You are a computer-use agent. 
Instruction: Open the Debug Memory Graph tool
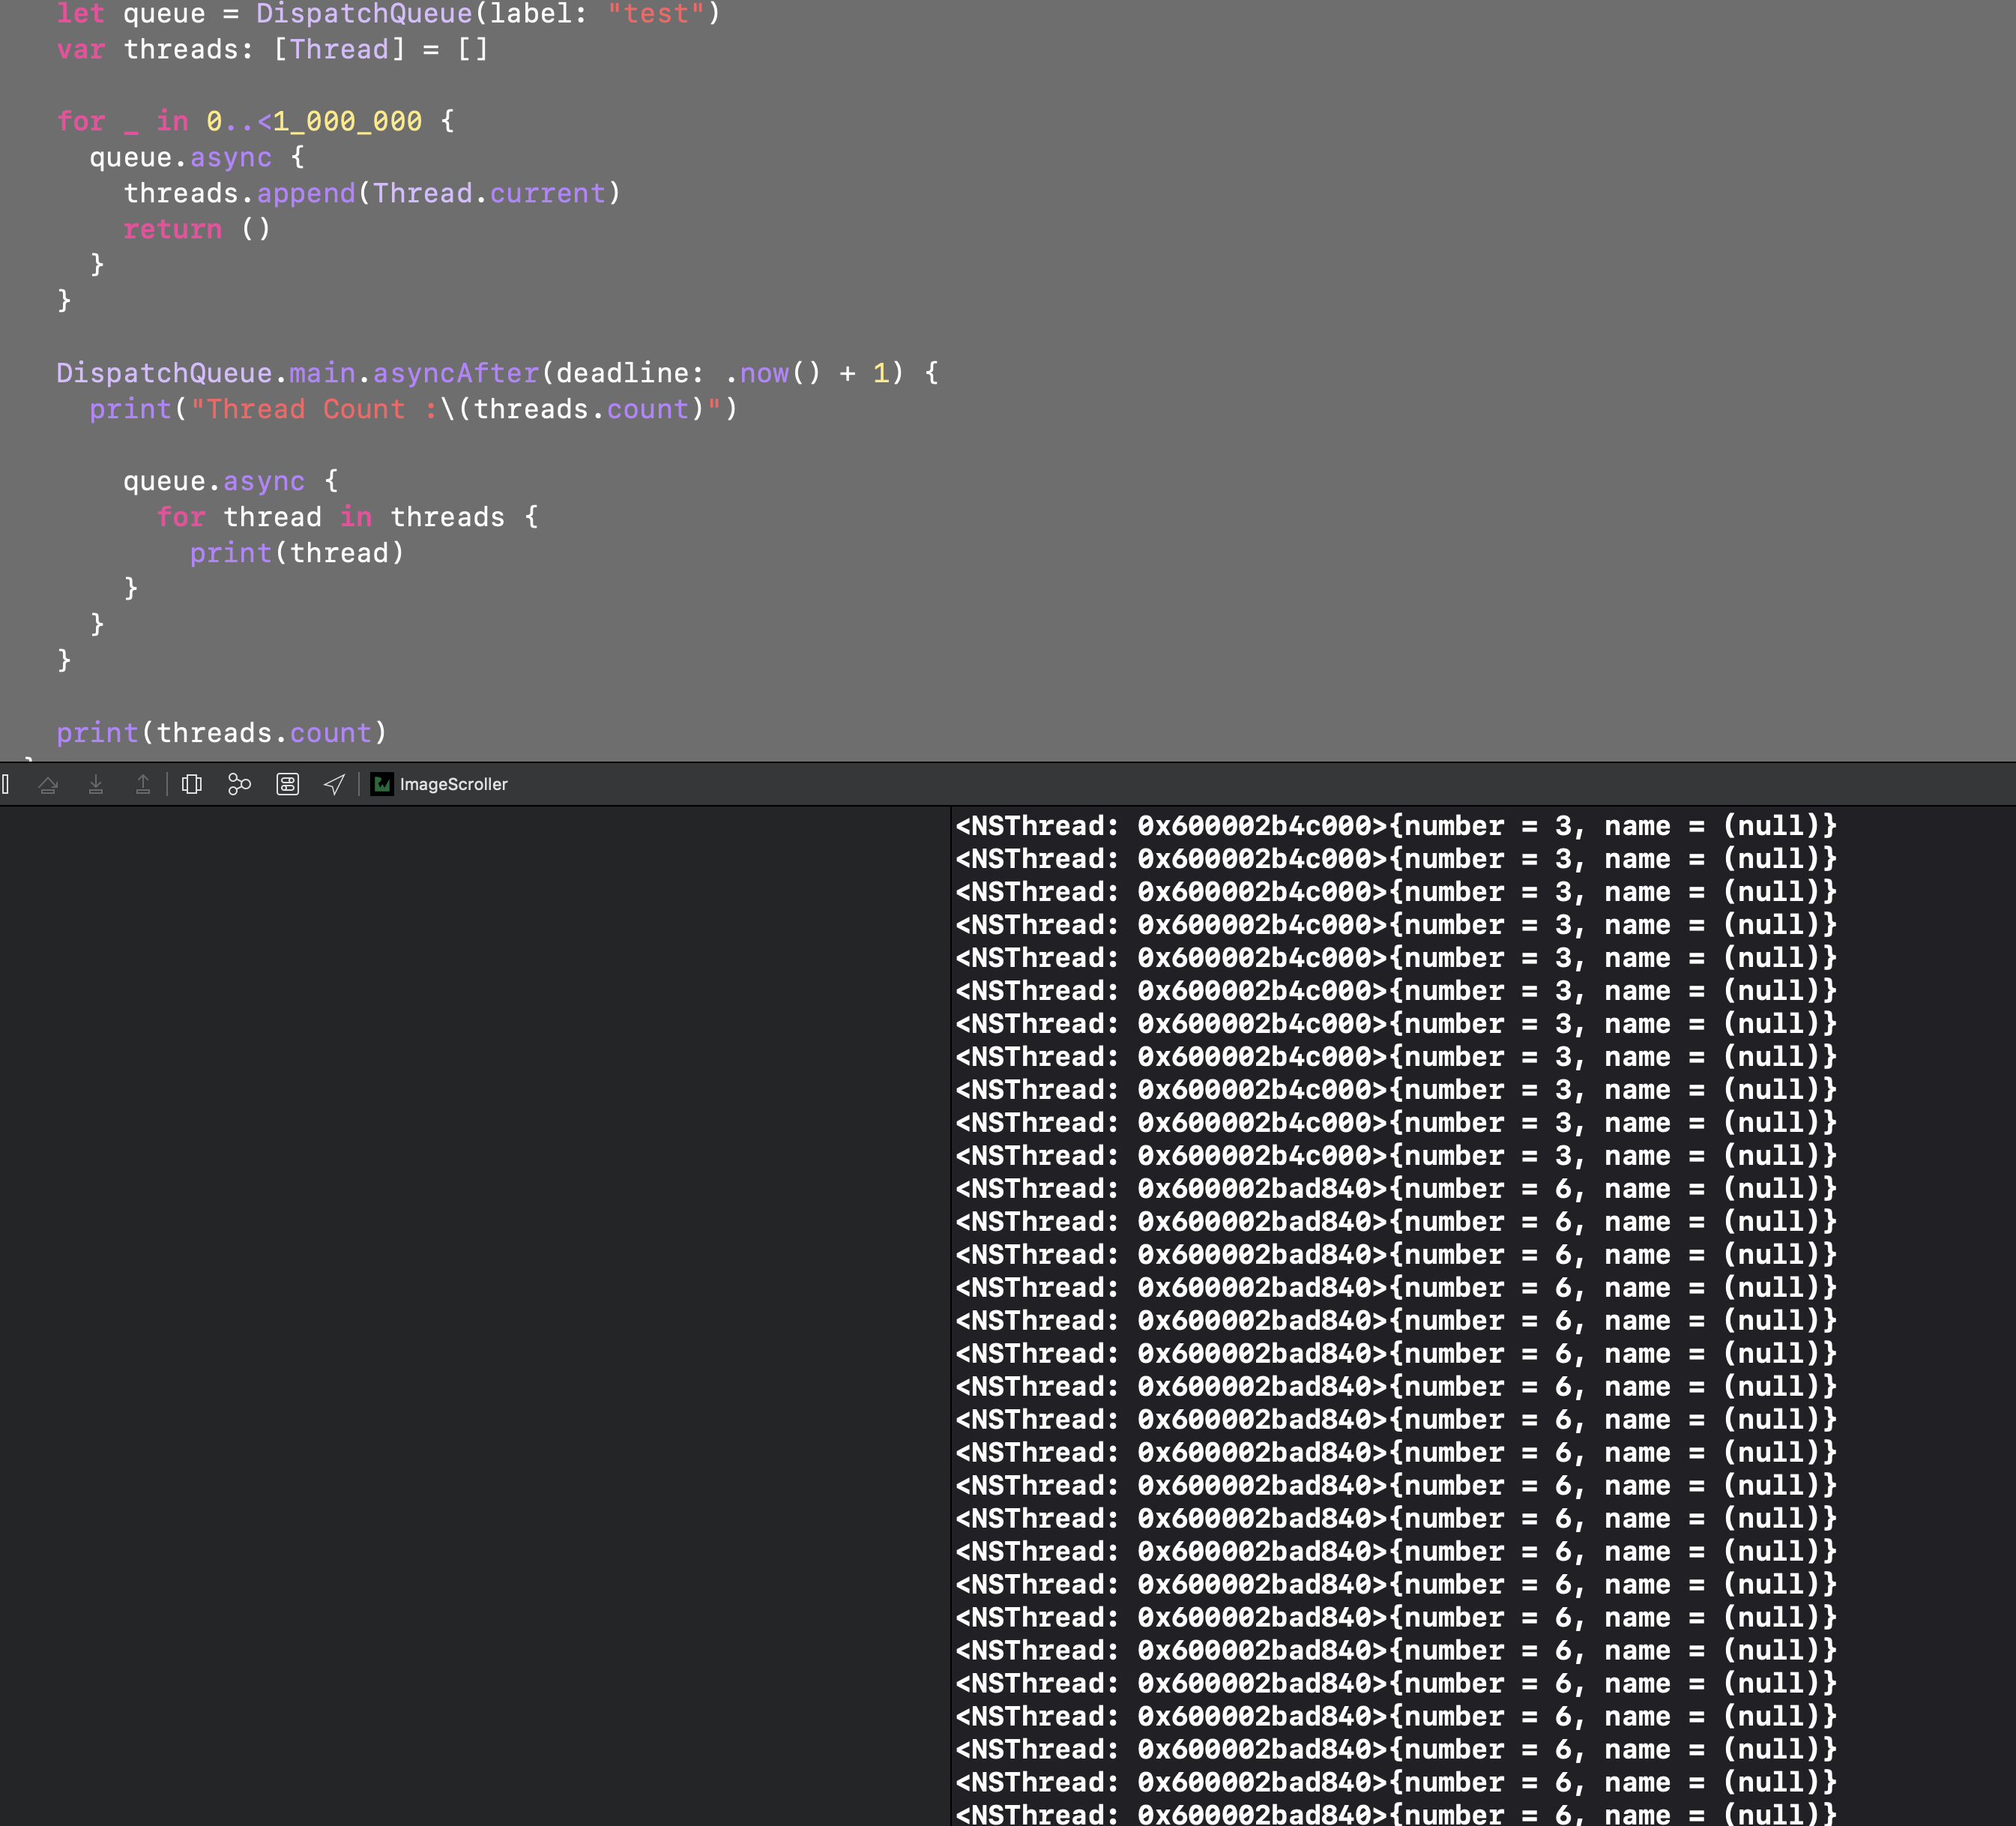tap(239, 785)
